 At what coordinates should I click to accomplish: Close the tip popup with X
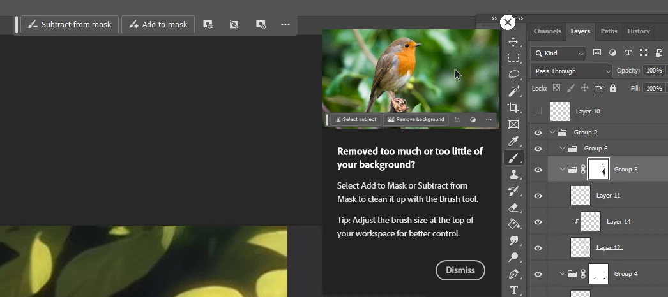(x=508, y=22)
